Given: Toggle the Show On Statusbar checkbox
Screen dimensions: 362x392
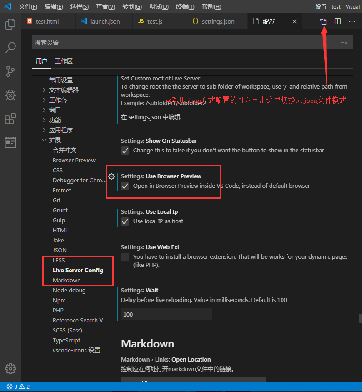Looking at the screenshot, I should pos(125,151).
